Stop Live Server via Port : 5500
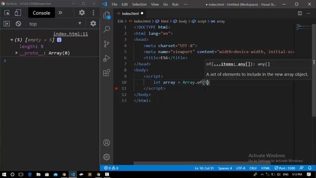This screenshot has width=316, height=178. (285, 168)
